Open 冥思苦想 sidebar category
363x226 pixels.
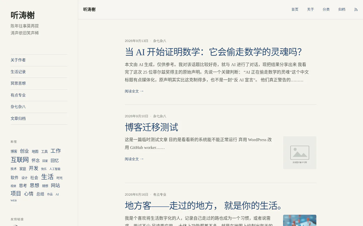(39, 83)
